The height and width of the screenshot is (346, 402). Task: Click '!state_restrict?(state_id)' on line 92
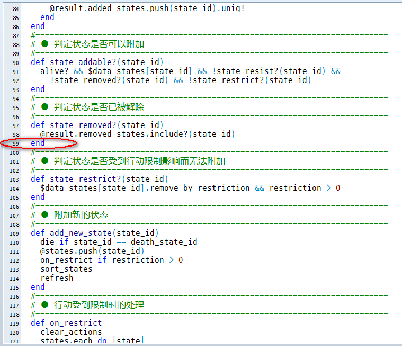(x=249, y=80)
